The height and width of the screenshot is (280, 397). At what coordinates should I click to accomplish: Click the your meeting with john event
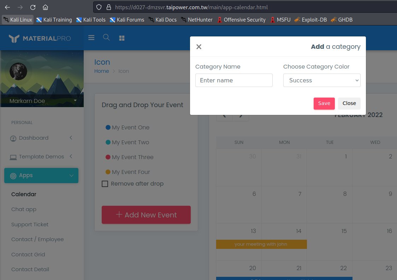point(261,244)
